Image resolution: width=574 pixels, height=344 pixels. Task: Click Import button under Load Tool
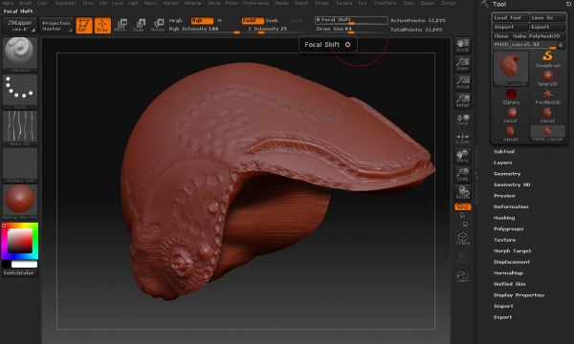pyautogui.click(x=511, y=27)
